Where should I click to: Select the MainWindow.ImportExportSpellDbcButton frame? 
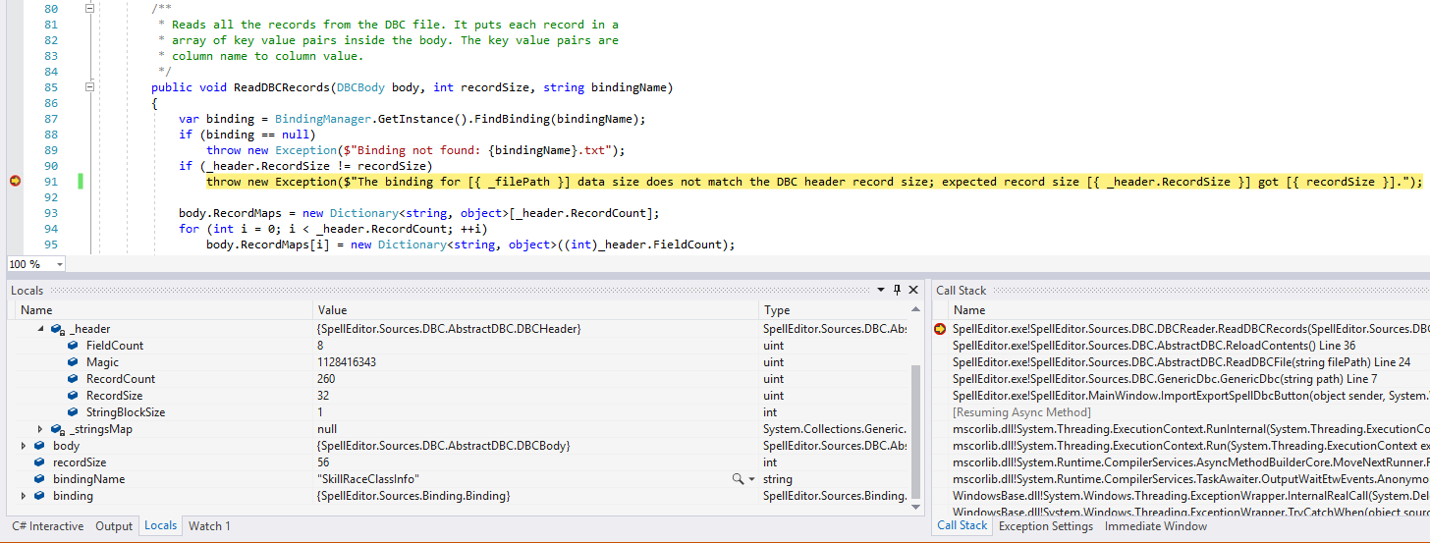pyautogui.click(x=1190, y=396)
